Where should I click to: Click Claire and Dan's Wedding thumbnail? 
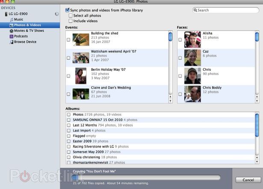(x=81, y=94)
